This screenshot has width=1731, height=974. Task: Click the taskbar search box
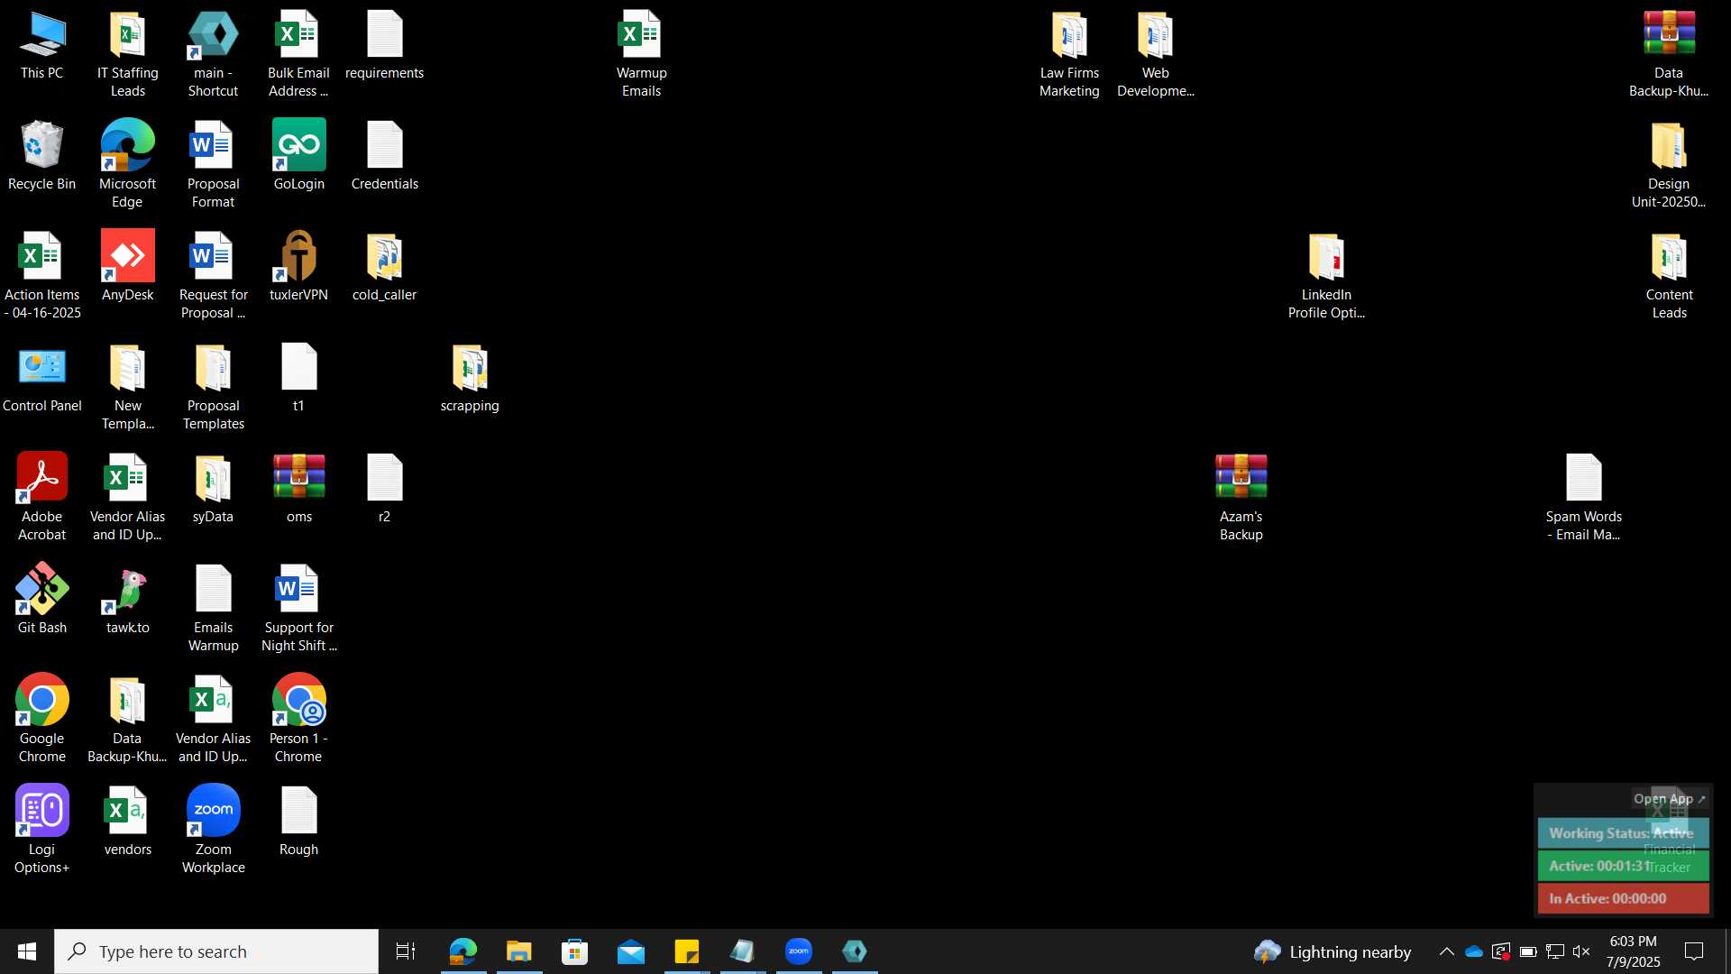pos(216,951)
